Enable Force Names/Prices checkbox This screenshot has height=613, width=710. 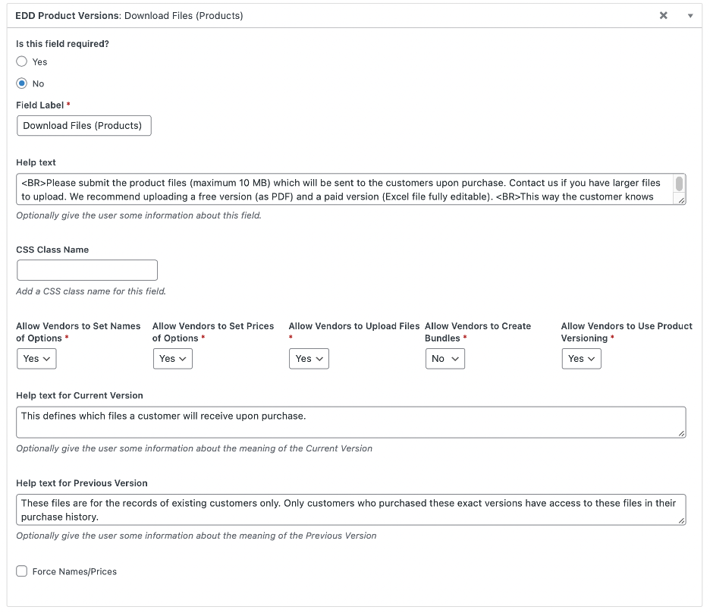[22, 571]
